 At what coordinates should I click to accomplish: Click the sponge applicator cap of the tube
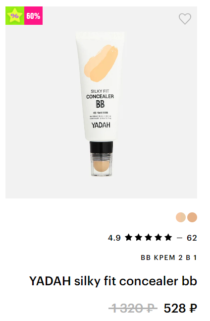pos(102,159)
